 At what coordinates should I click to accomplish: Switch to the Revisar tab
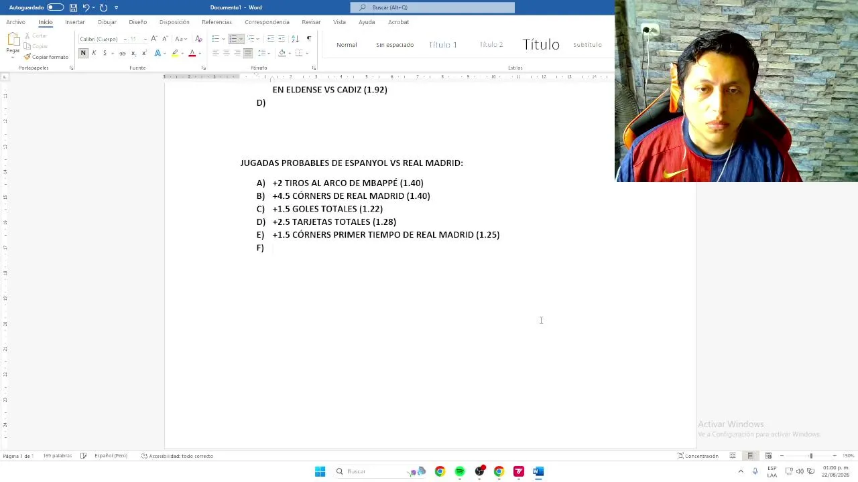click(311, 22)
